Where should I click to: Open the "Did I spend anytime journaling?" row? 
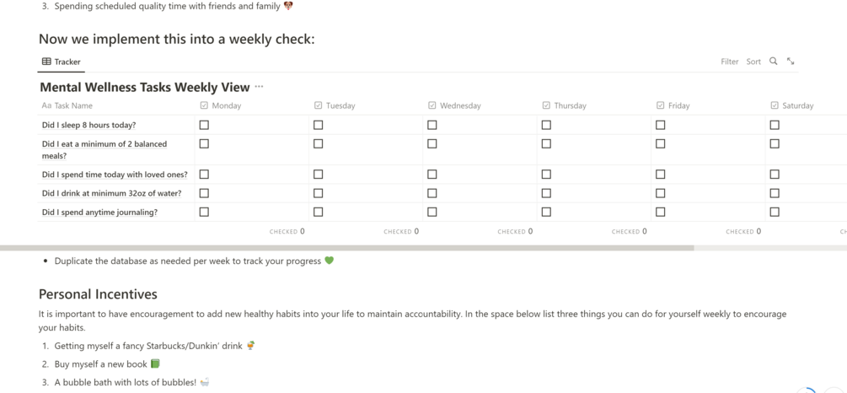pyautogui.click(x=99, y=213)
